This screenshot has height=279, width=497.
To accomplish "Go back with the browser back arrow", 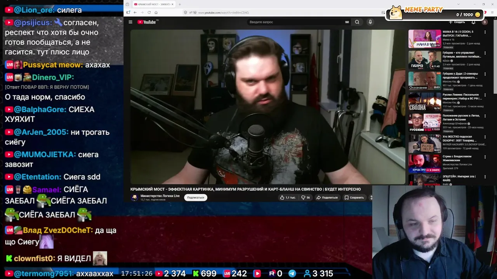I will click(x=135, y=12).
